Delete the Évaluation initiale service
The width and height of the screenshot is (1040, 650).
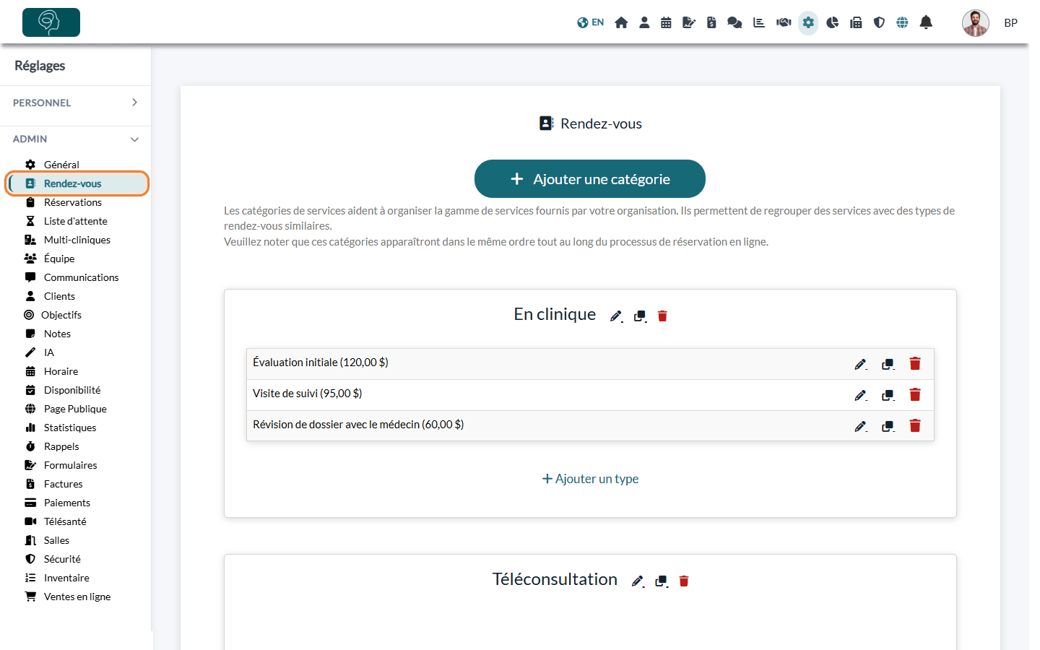tap(915, 363)
